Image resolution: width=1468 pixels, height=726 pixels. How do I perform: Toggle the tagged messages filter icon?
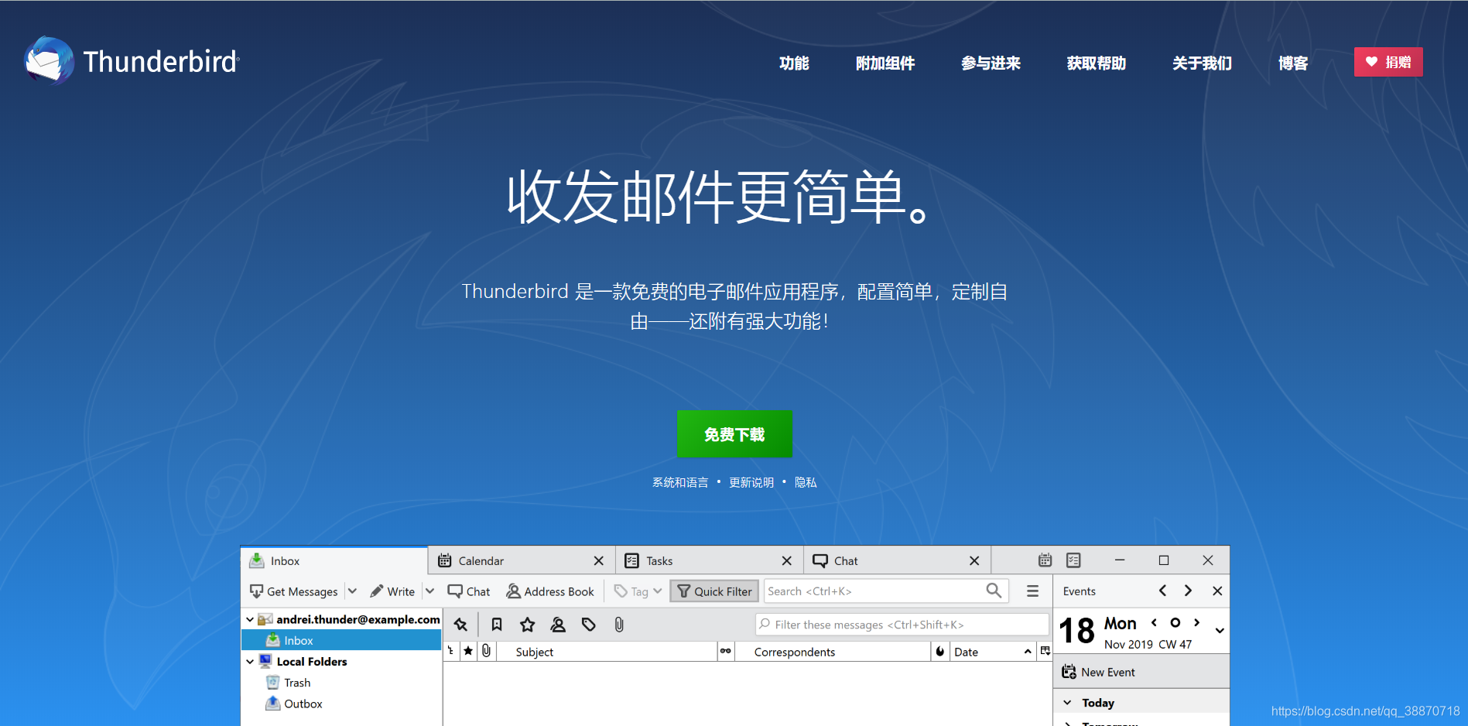coord(588,625)
